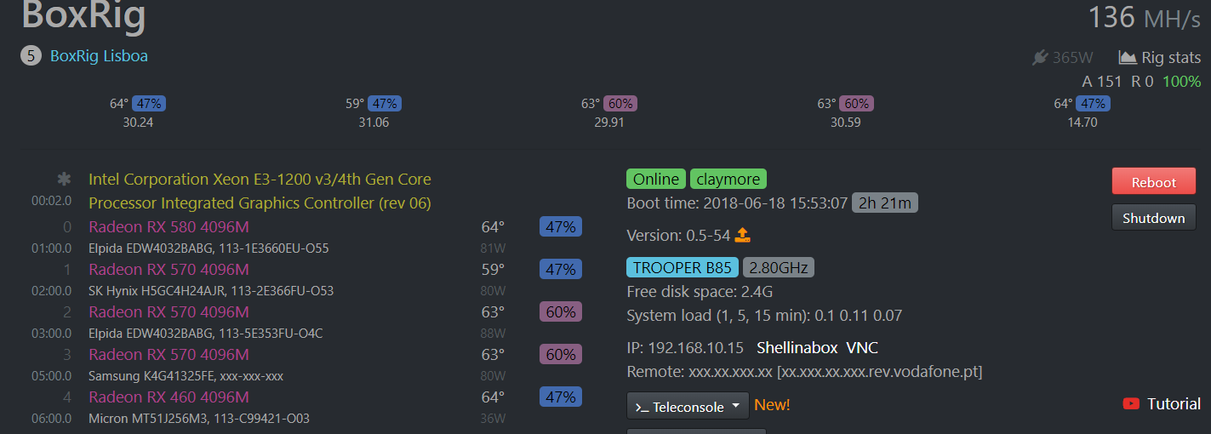Click the TROOPER B85 motherboard badge

point(683,267)
